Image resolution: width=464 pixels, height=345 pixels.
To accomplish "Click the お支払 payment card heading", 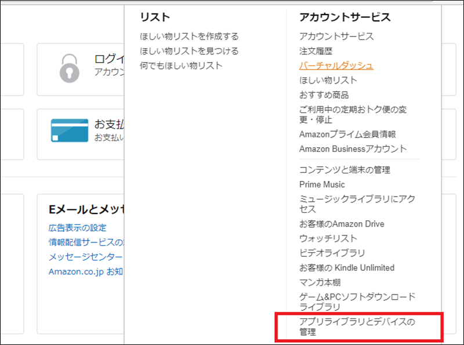I will tap(109, 124).
